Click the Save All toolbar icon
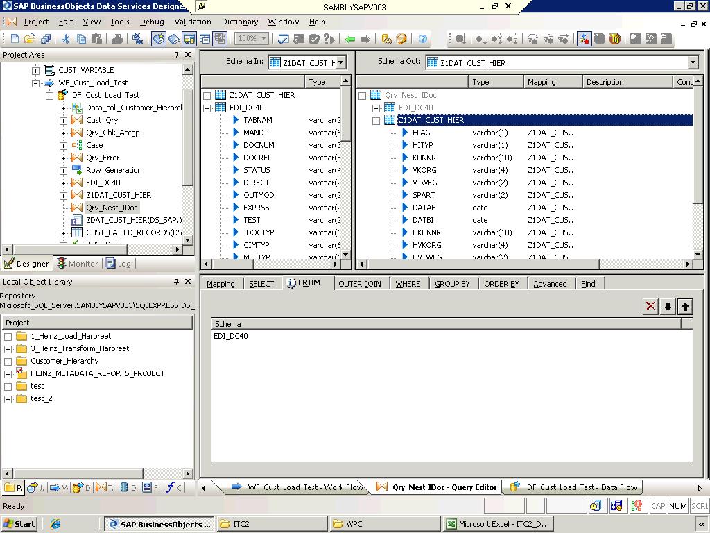The width and height of the screenshot is (710, 533). pyautogui.click(x=45, y=39)
